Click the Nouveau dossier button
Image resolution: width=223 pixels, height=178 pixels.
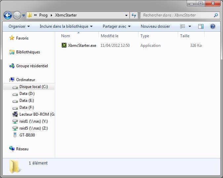pyautogui.click(x=155, y=26)
